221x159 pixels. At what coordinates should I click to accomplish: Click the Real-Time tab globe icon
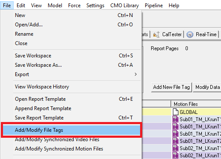pyautogui.click(x=190, y=34)
